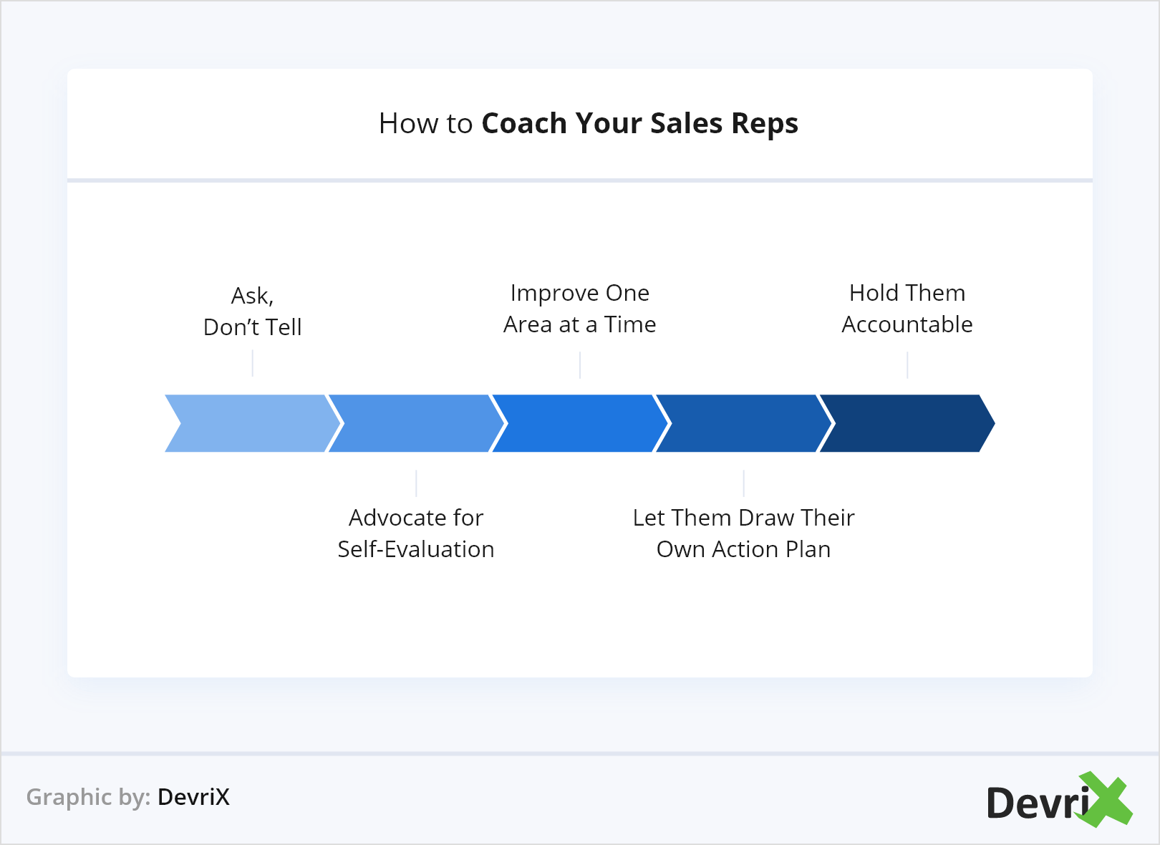This screenshot has width=1160, height=845.
Task: Click connector line above "Let Them Draw"
Action: pyautogui.click(x=744, y=483)
